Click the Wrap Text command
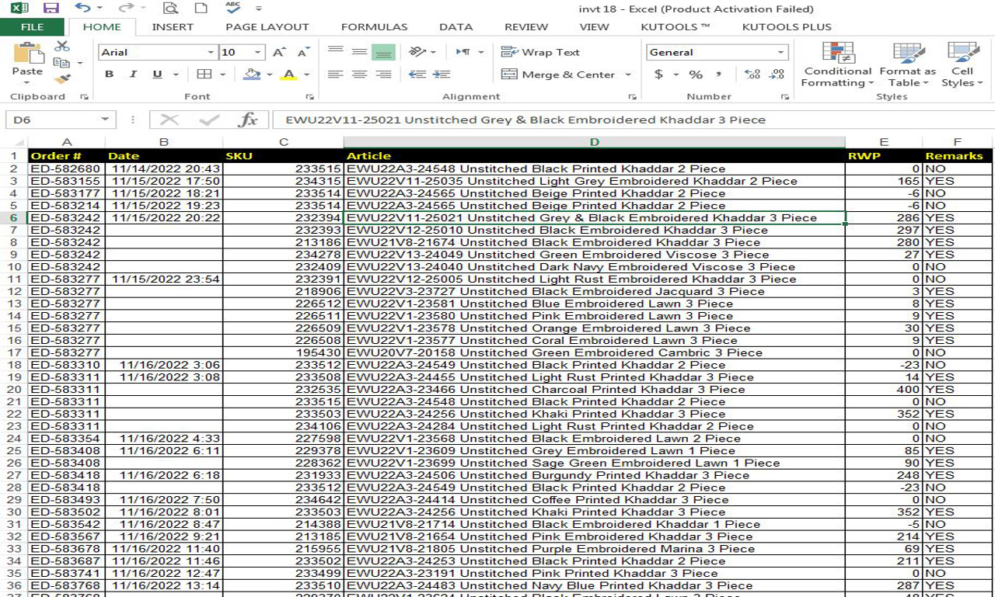Image resolution: width=995 pixels, height=597 pixels. (542, 51)
